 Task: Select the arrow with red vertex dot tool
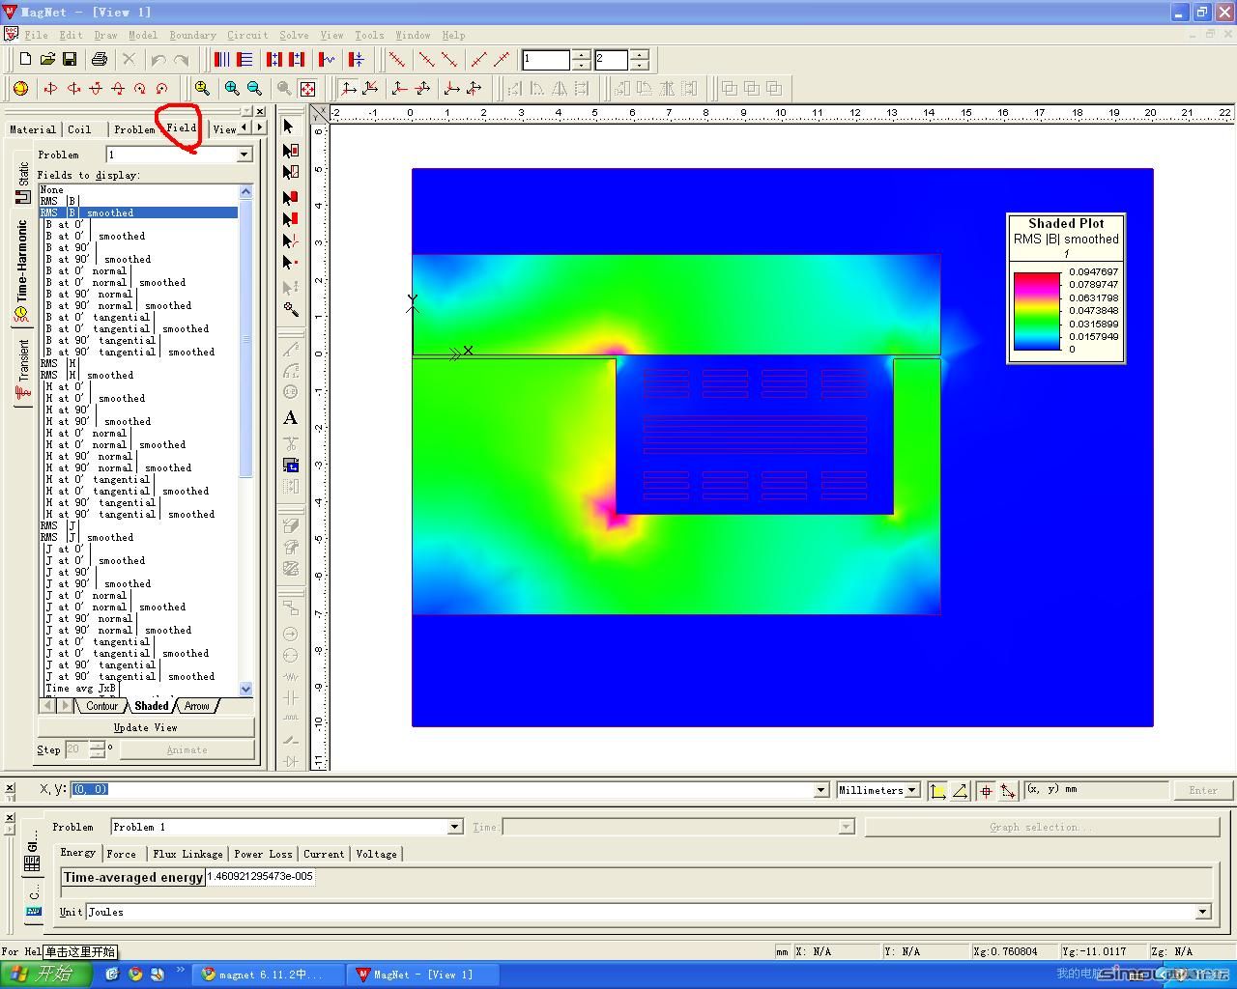pos(290,263)
